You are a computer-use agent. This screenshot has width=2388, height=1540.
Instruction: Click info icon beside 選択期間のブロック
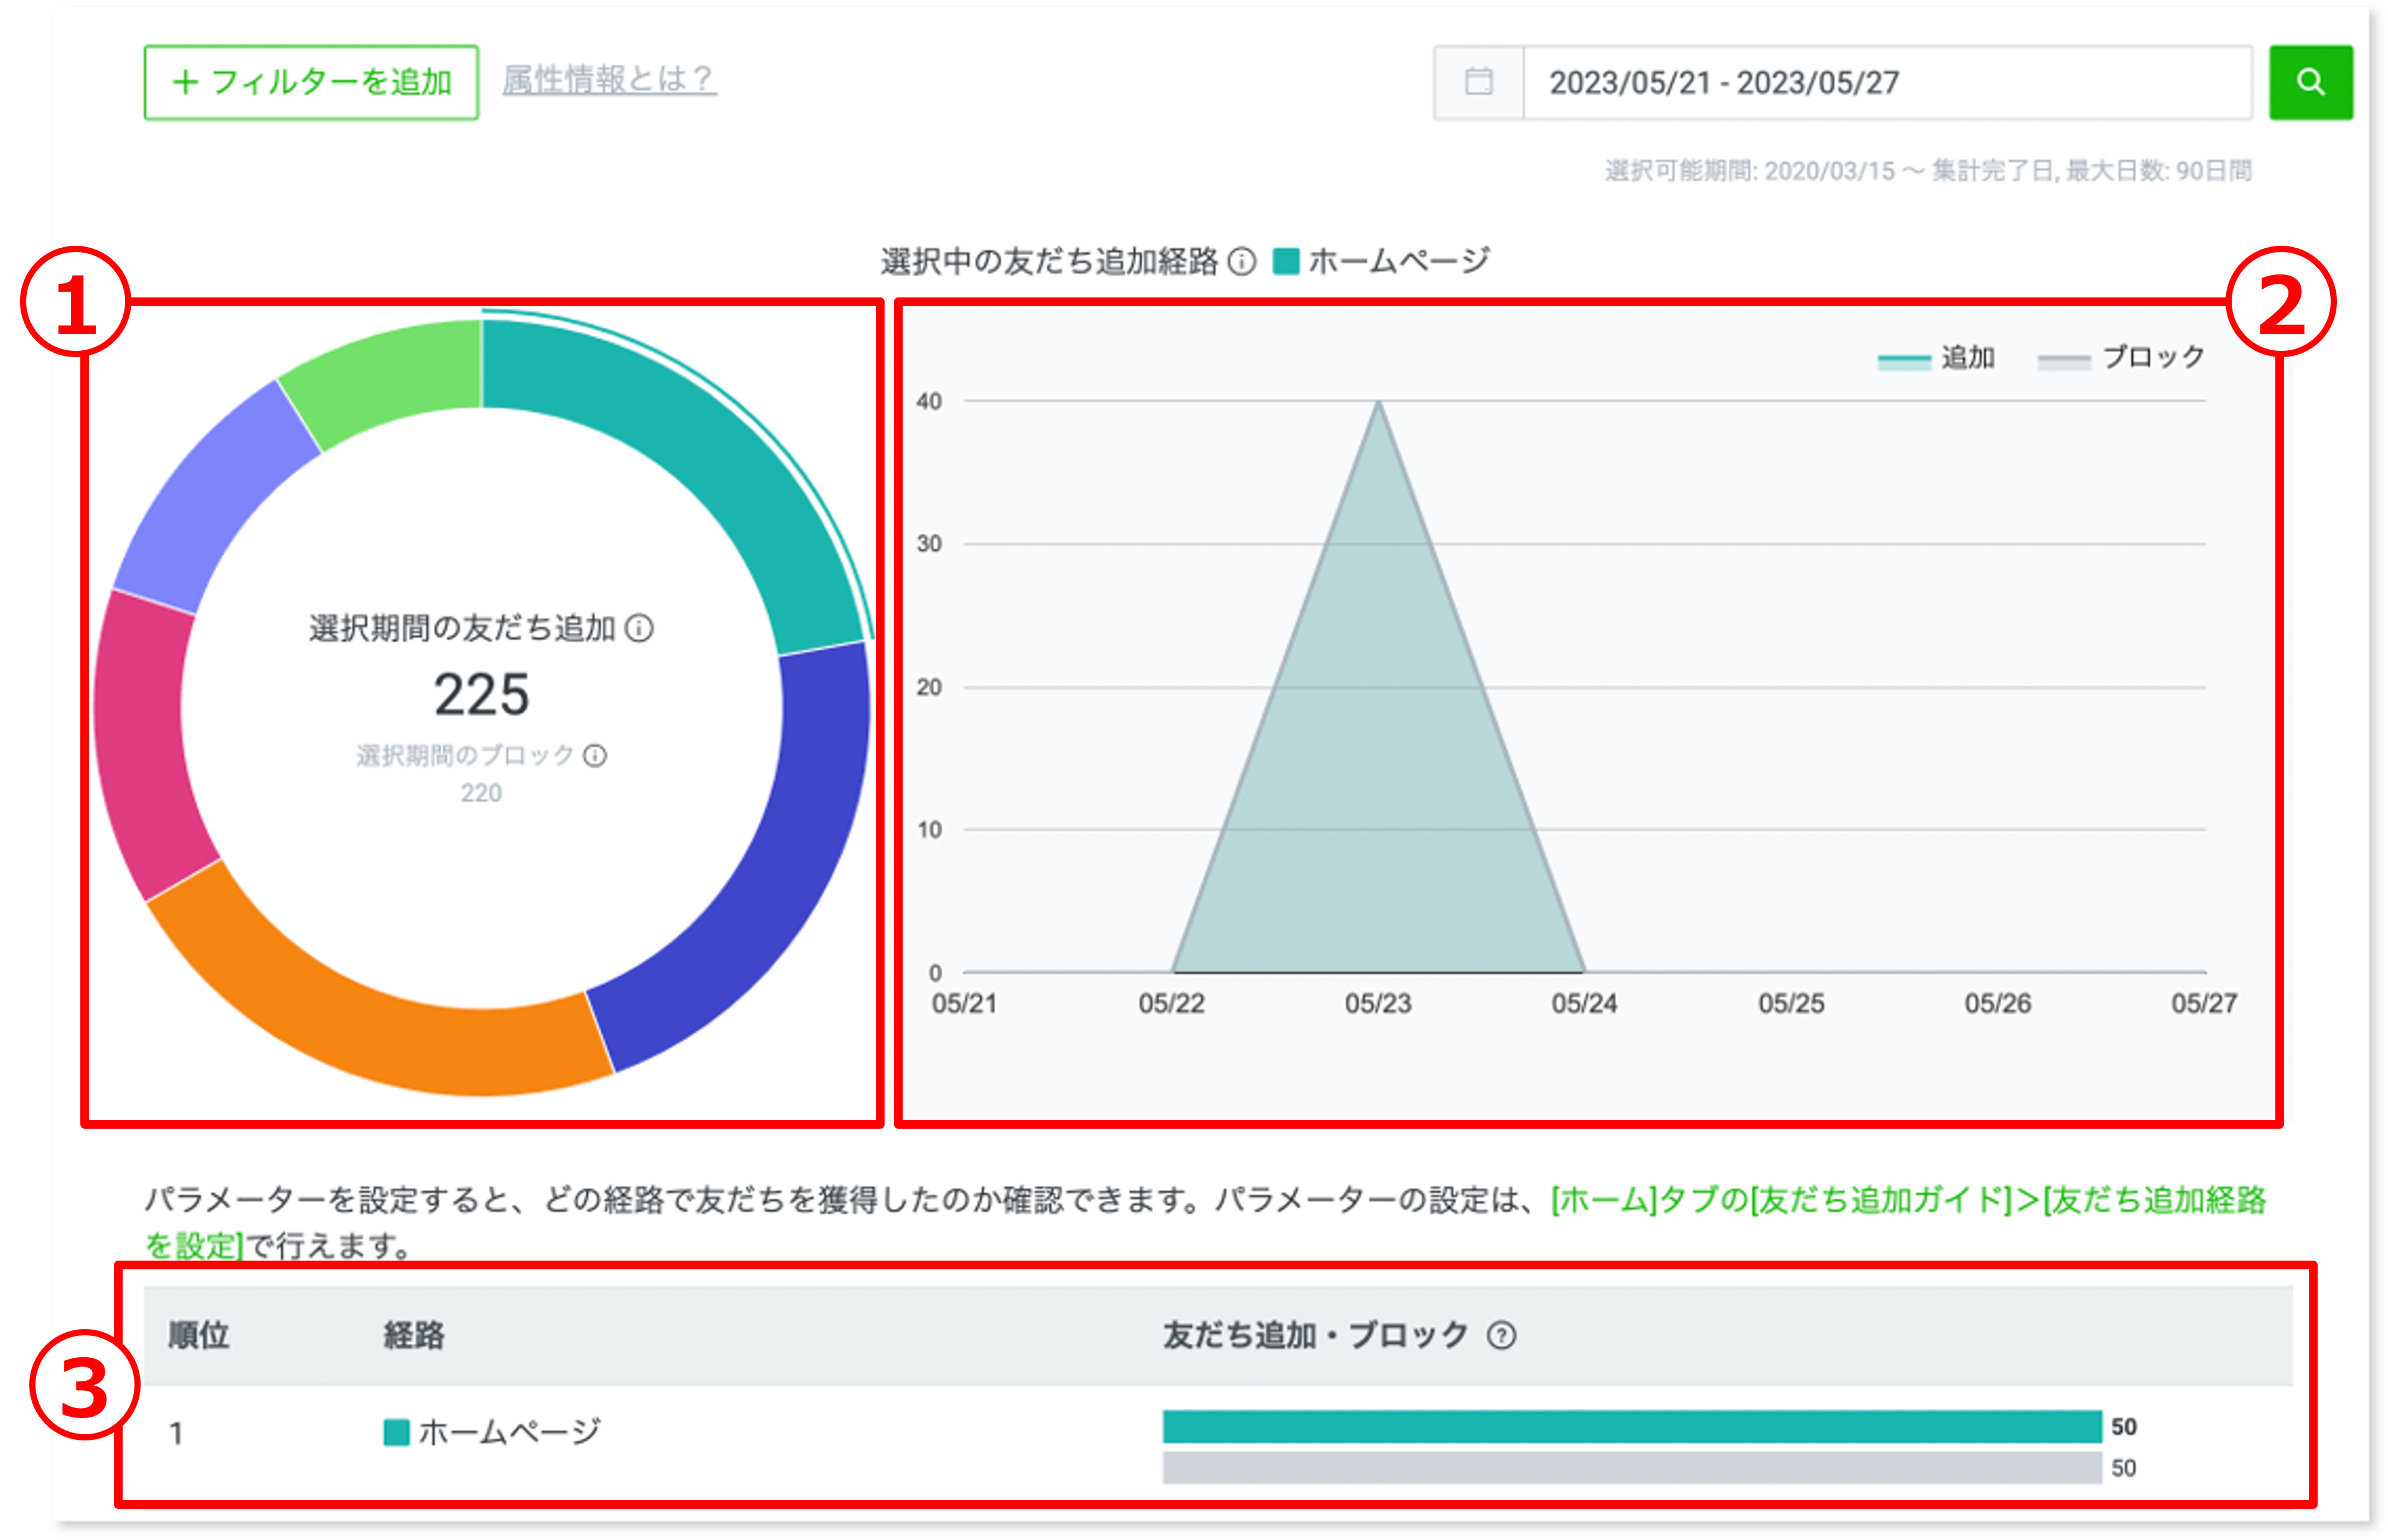[595, 755]
